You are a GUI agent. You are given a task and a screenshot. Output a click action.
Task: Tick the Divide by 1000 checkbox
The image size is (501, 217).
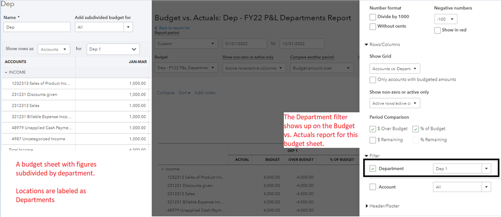[373, 17]
